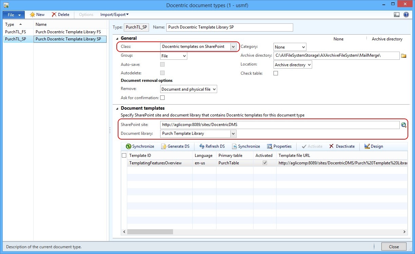415x254 pixels.
Task: Click the view layout icon at top right
Action: pyautogui.click(x=397, y=15)
